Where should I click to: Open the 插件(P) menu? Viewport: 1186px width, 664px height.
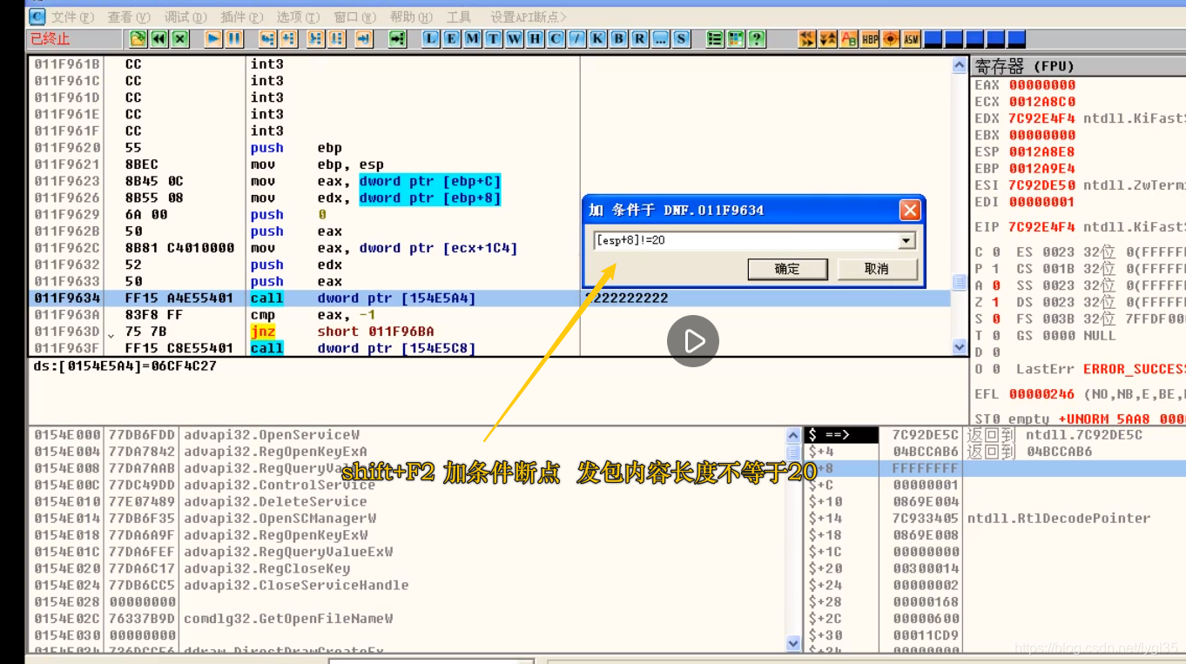(x=242, y=17)
